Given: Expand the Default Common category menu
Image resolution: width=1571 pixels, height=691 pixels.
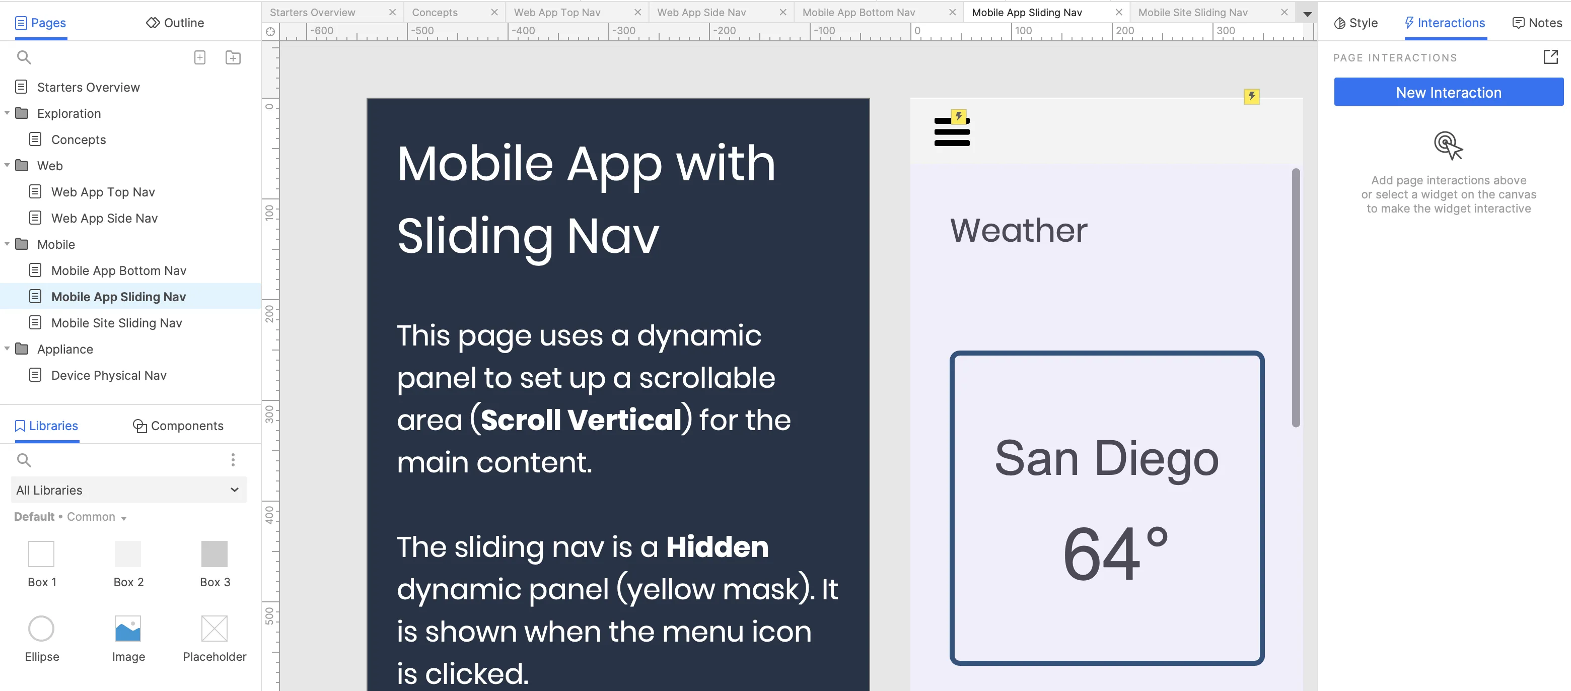Looking at the screenshot, I should tap(124, 518).
